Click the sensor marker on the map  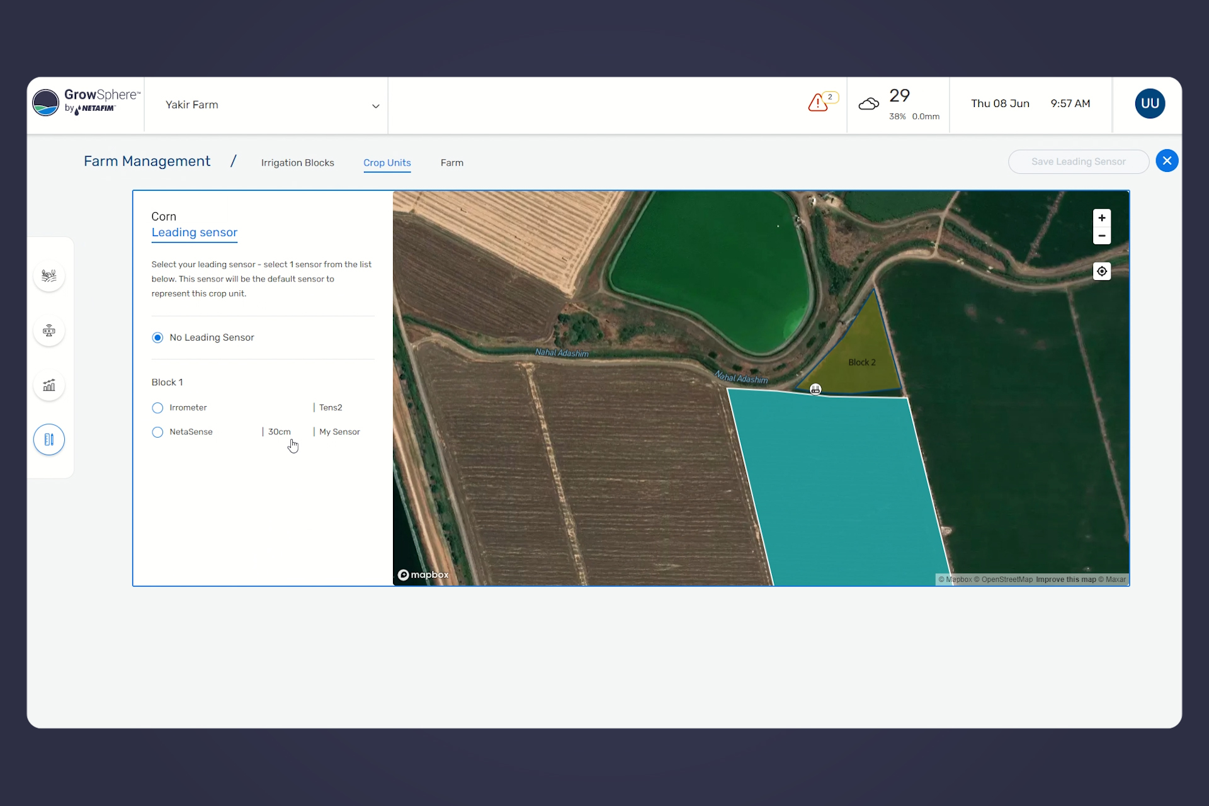pyautogui.click(x=815, y=389)
